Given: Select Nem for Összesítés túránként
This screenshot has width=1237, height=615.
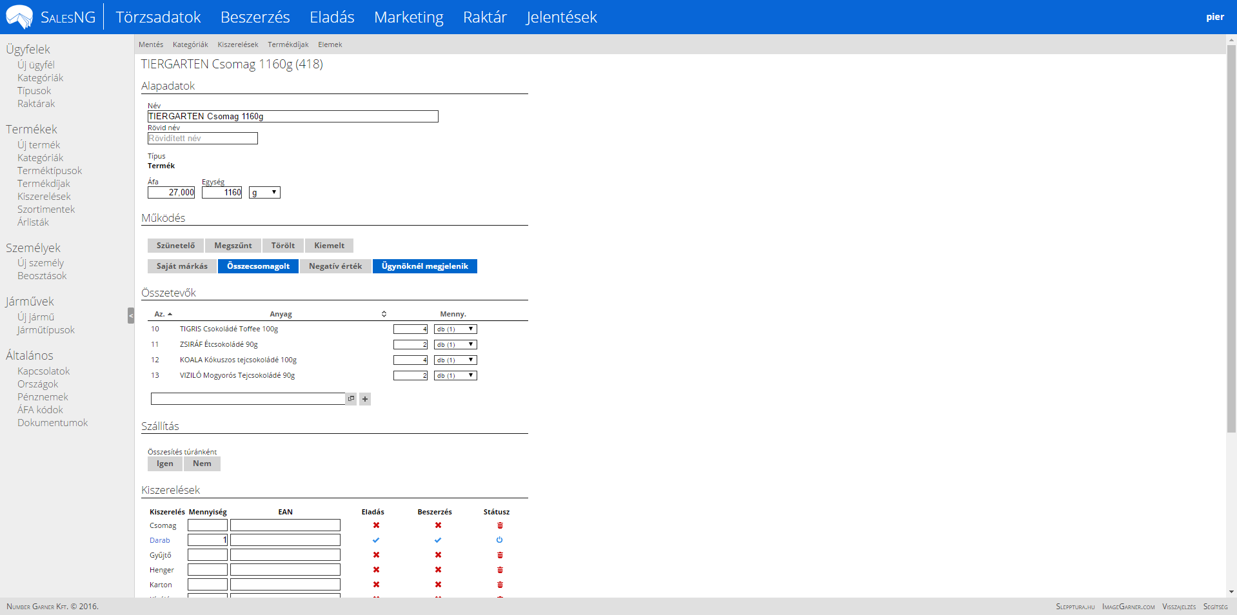Looking at the screenshot, I should point(202,464).
